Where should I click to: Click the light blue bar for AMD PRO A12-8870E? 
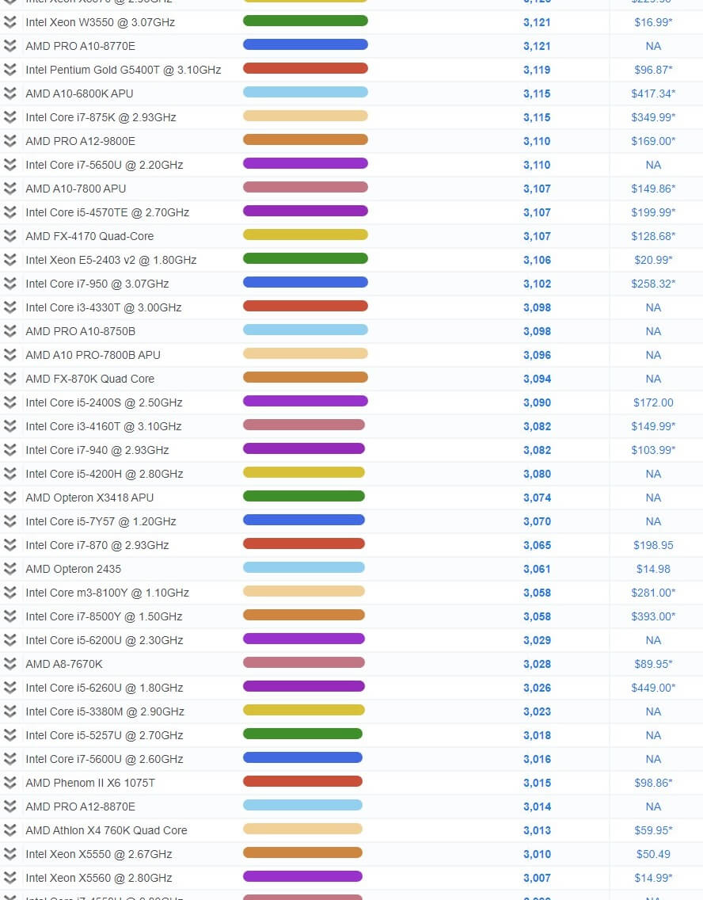[x=302, y=805]
